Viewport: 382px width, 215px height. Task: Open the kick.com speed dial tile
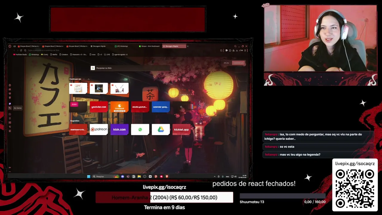point(119,130)
